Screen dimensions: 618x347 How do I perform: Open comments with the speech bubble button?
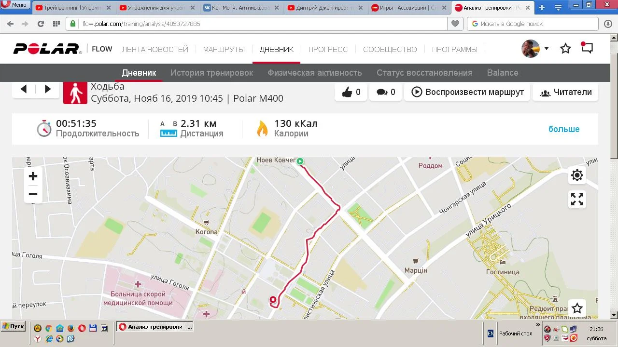pyautogui.click(x=386, y=92)
